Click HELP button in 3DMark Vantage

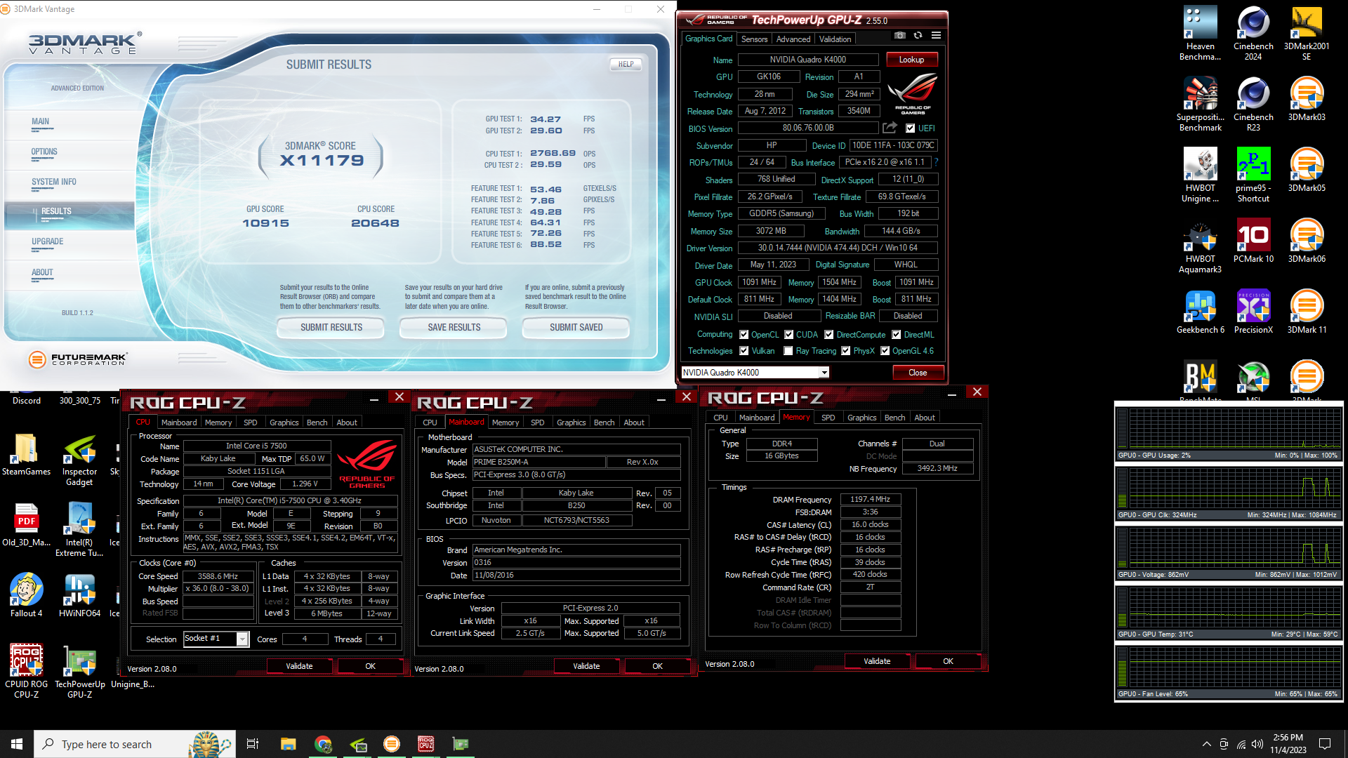[626, 64]
